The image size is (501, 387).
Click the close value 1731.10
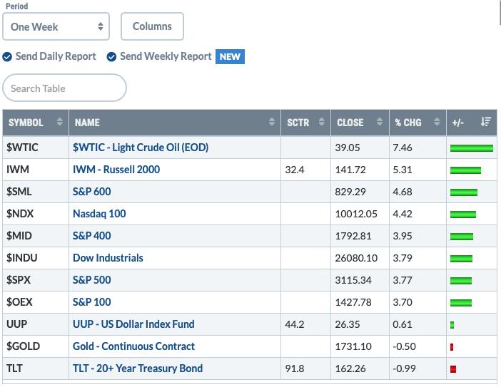pos(353,346)
